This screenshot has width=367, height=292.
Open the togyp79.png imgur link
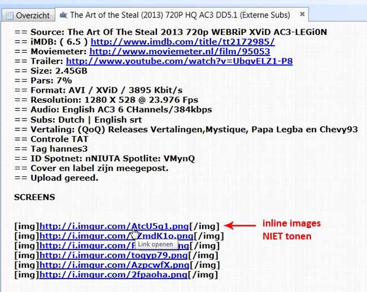point(113,255)
